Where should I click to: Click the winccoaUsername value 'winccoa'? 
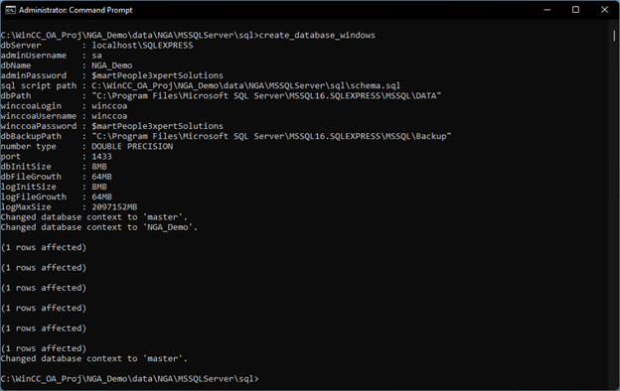109,116
